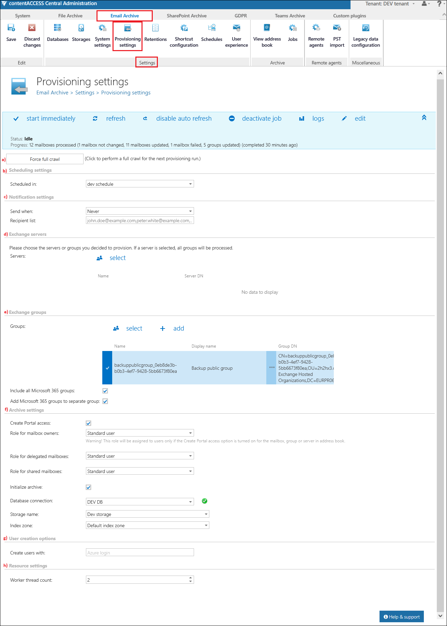Screen dimensions: 447x626
Task: Open PST import tool
Action: pos(337,28)
